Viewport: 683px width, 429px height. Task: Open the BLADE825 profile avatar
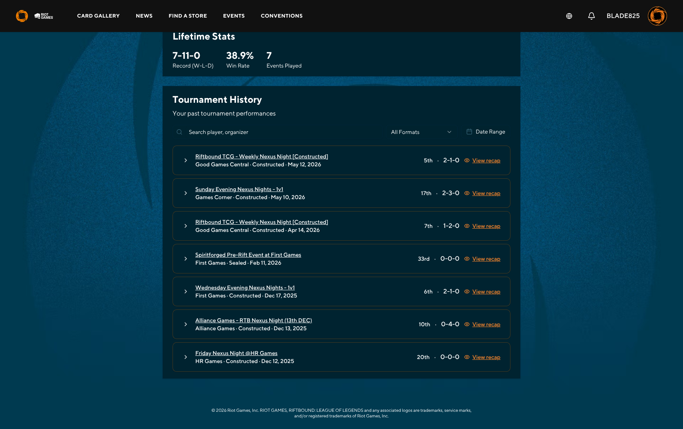(x=657, y=16)
